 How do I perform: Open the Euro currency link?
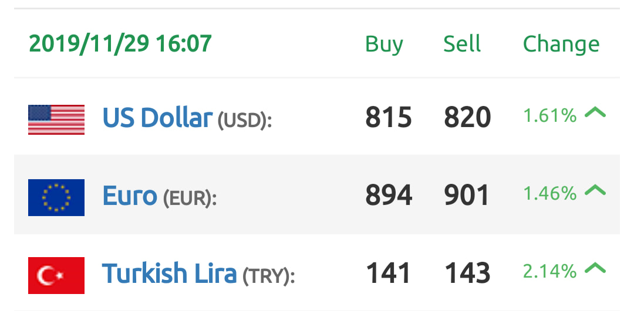pos(130,195)
